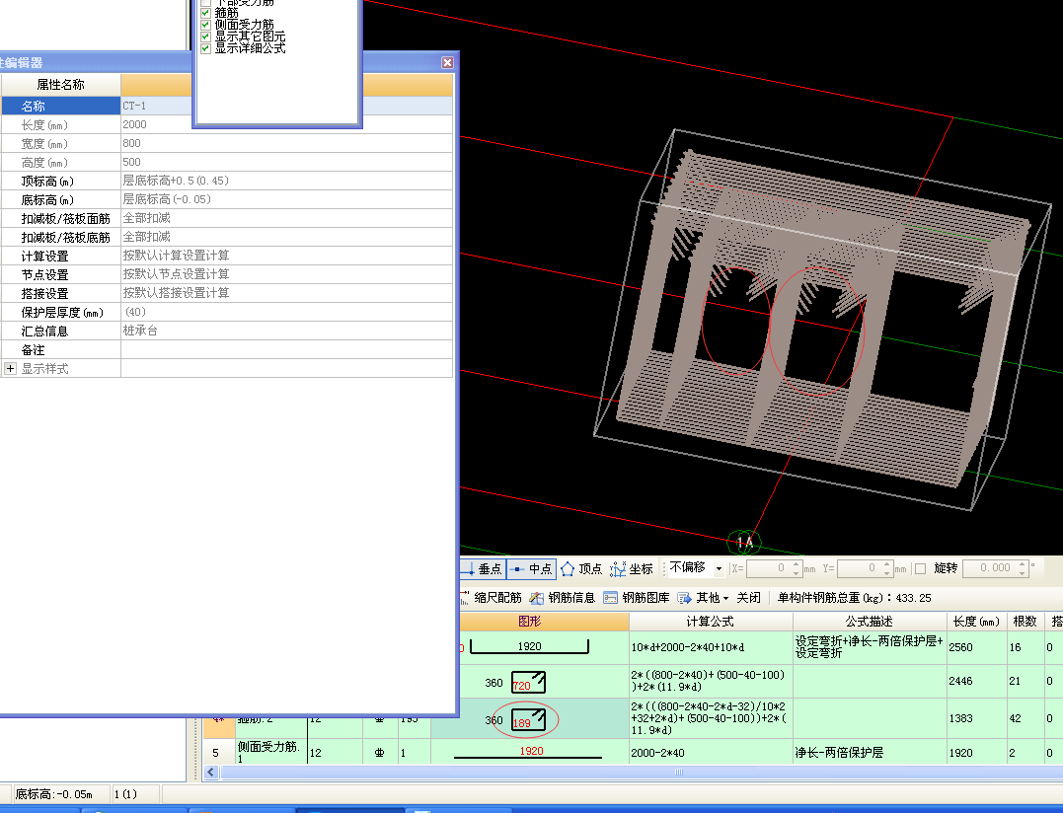Select the count cell 42

(x=1025, y=718)
